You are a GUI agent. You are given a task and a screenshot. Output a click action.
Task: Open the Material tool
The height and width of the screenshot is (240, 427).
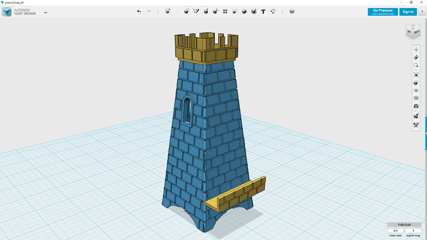pyautogui.click(x=292, y=11)
